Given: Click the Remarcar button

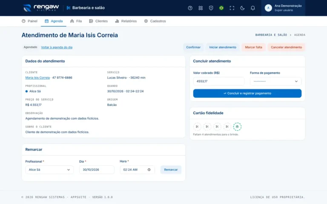Looking at the screenshot, I should (x=171, y=170).
